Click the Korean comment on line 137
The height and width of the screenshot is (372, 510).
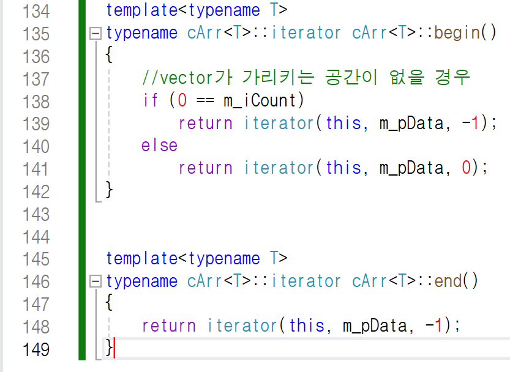tap(306, 78)
